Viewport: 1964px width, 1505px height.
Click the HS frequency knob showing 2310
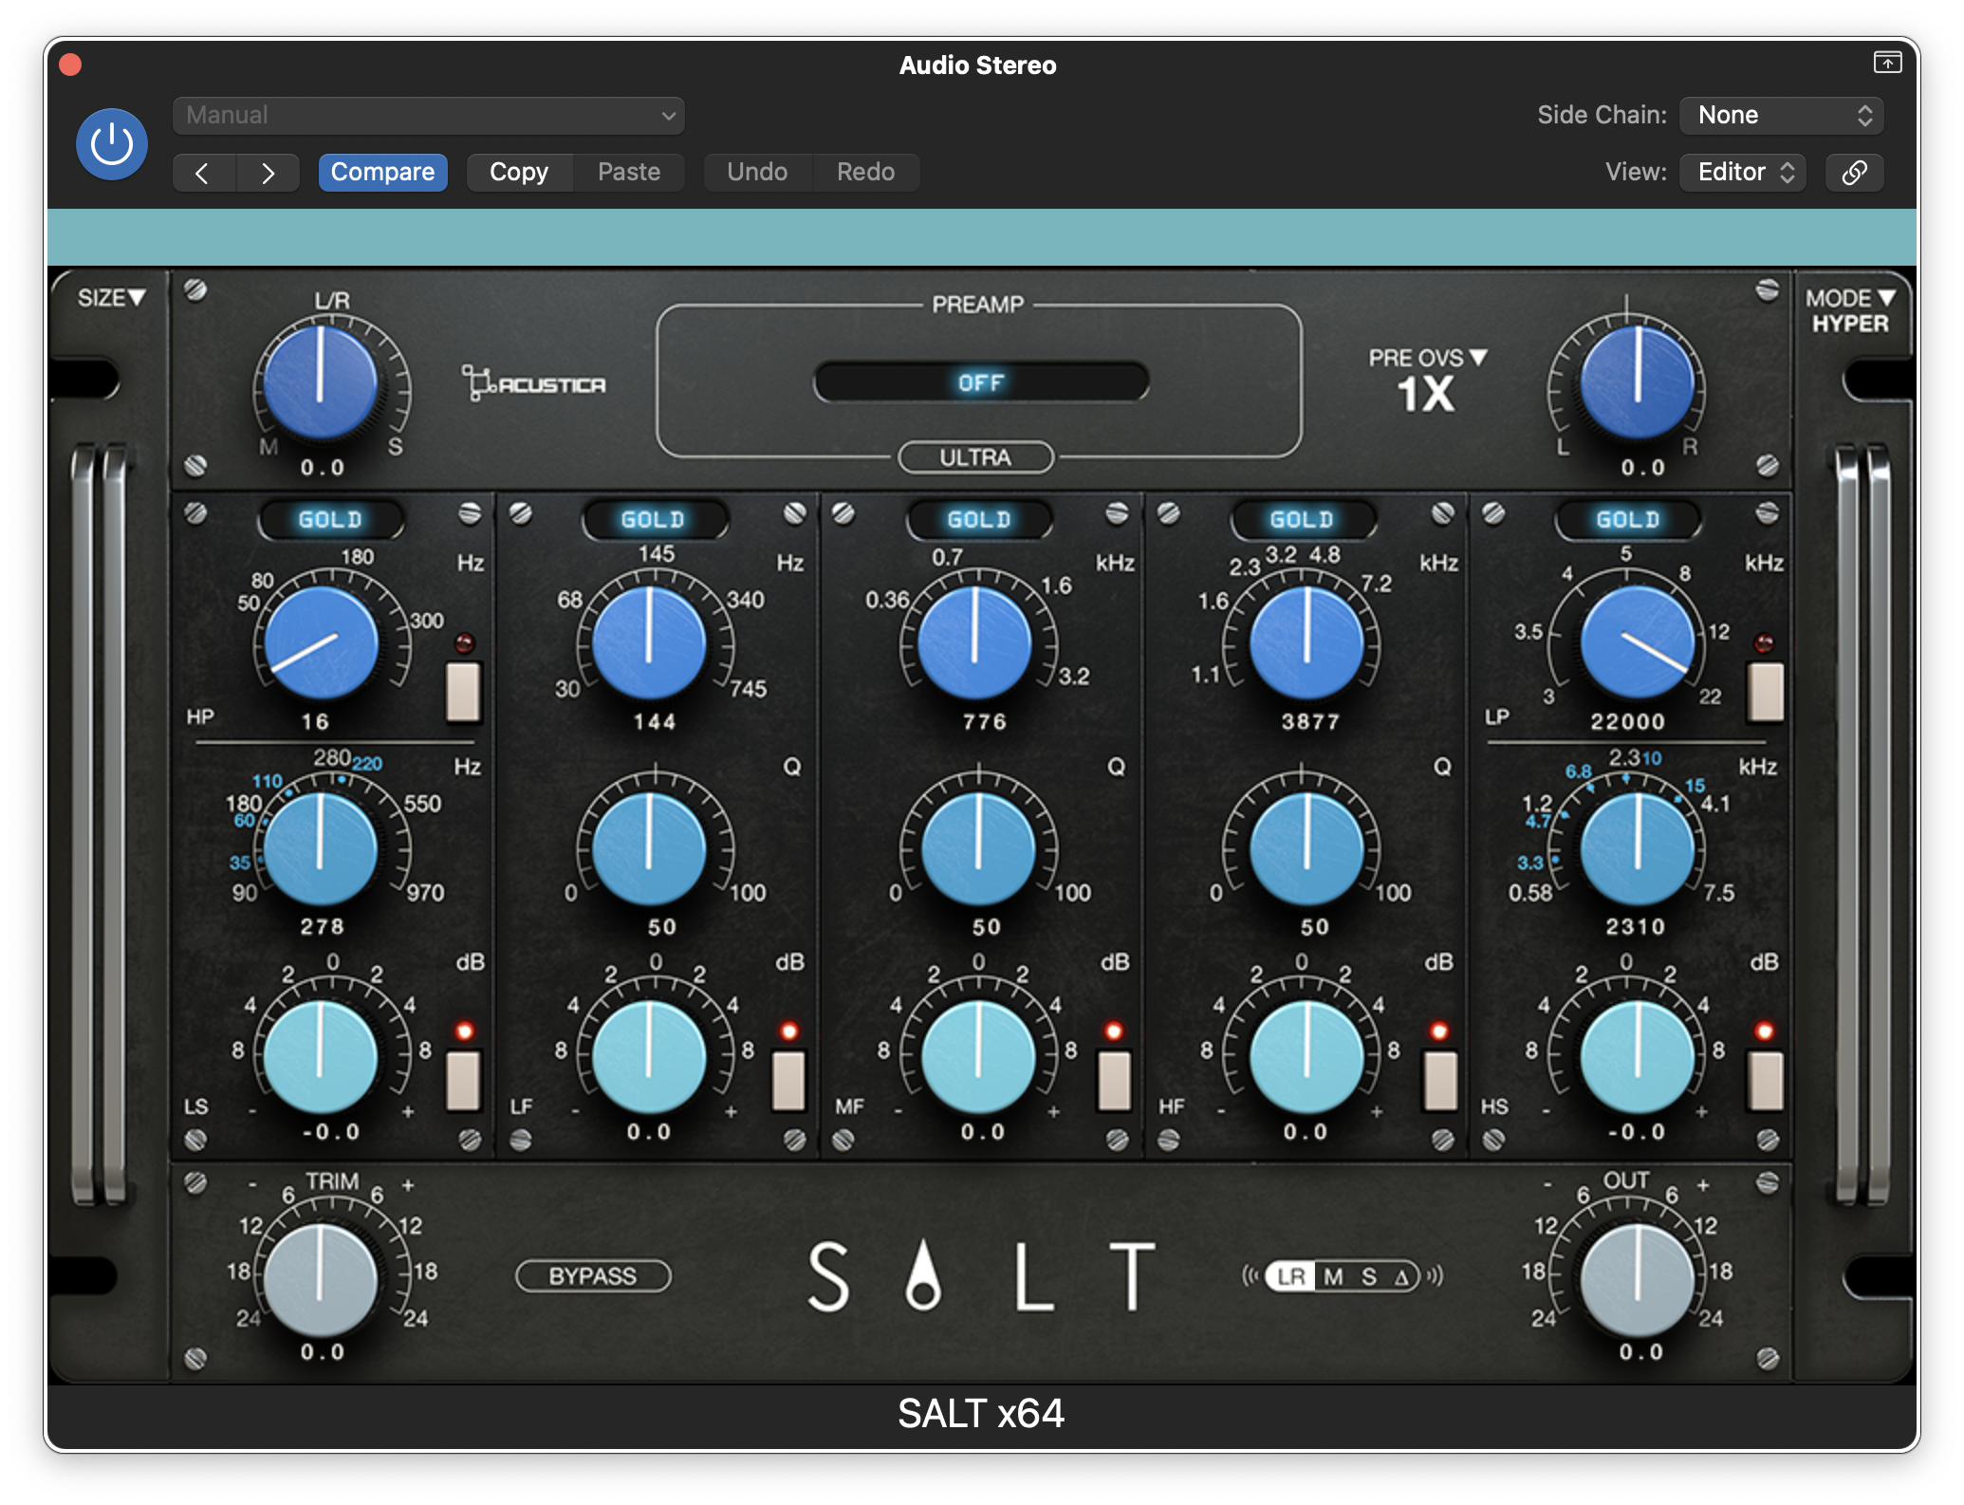click(1638, 847)
